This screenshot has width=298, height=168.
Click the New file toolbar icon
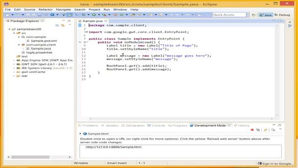(7, 14)
